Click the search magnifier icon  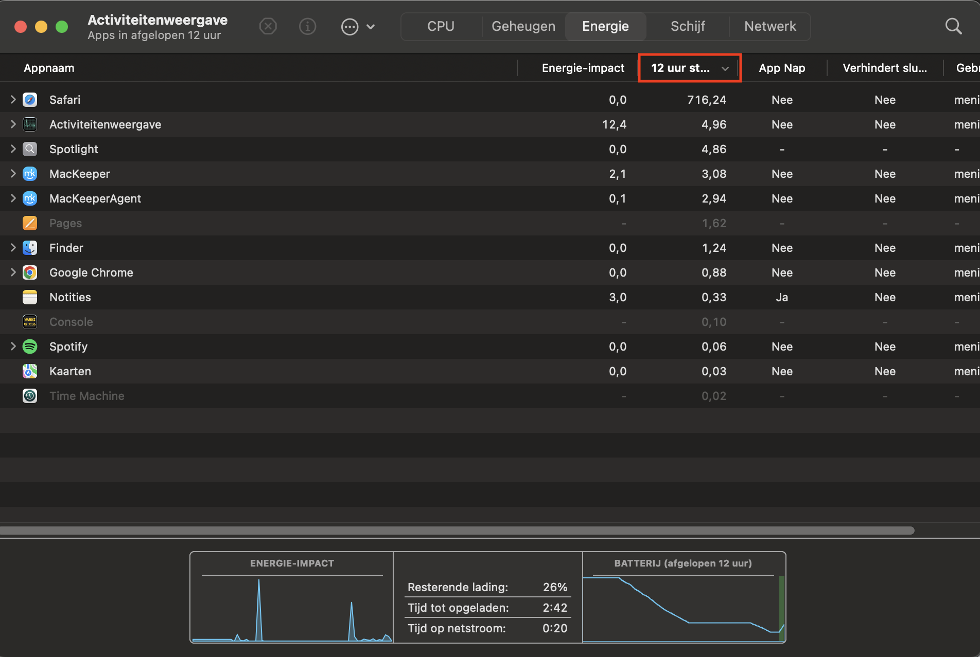coord(953,26)
